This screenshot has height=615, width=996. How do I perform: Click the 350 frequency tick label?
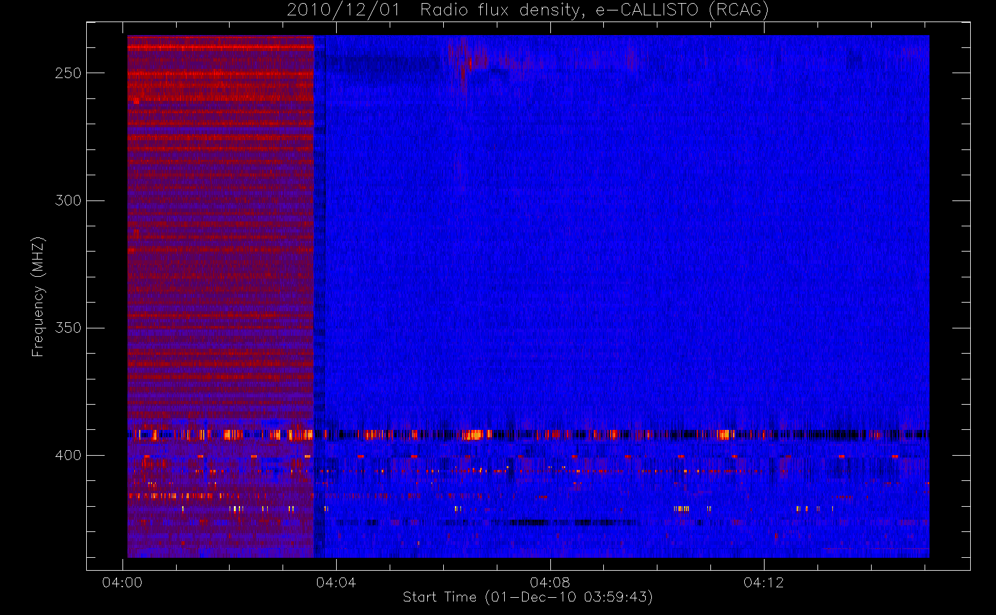(68, 328)
